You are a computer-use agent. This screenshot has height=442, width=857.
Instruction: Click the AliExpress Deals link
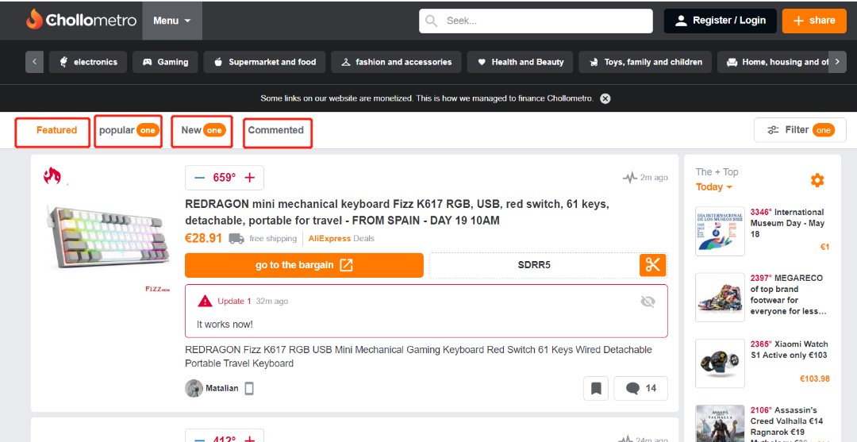pyautogui.click(x=341, y=238)
